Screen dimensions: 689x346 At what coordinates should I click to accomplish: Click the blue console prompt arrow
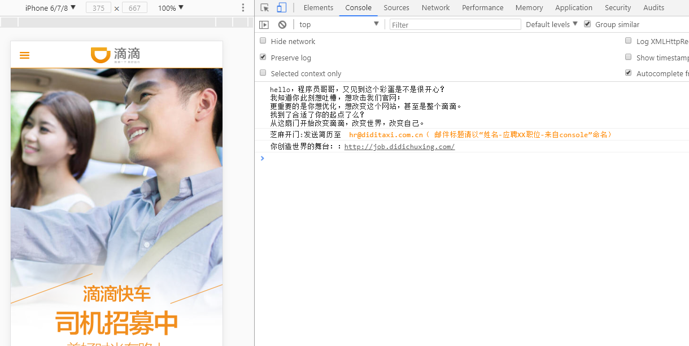pos(261,158)
